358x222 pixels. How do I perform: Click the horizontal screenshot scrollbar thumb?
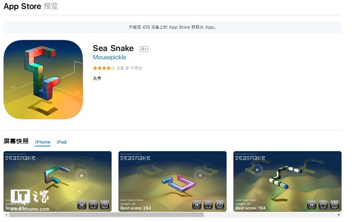[106, 215]
